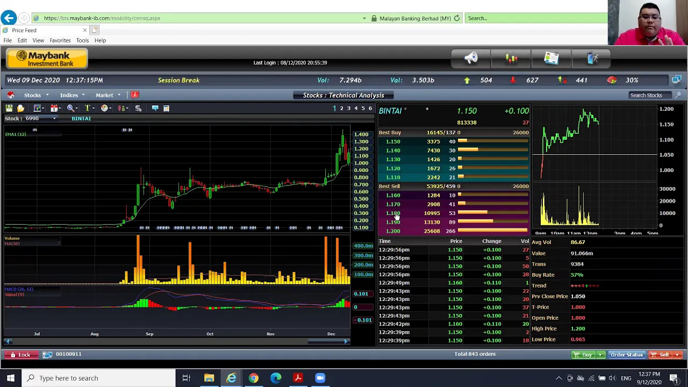Open Zoom from the taskbar

pyautogui.click(x=320, y=378)
